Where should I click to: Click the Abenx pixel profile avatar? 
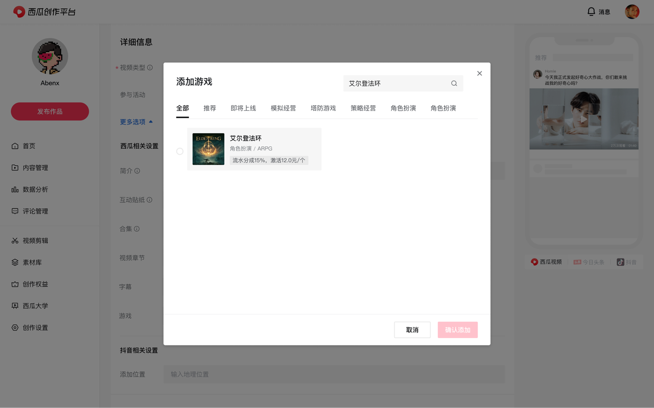(x=50, y=56)
